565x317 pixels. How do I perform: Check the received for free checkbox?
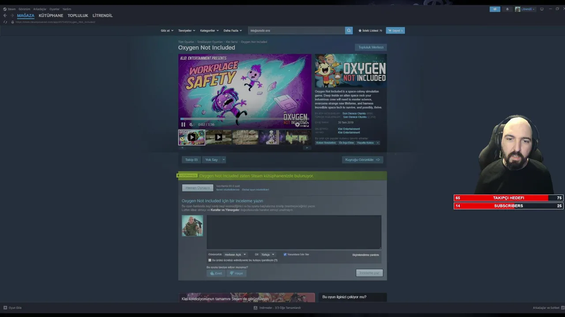point(210,260)
